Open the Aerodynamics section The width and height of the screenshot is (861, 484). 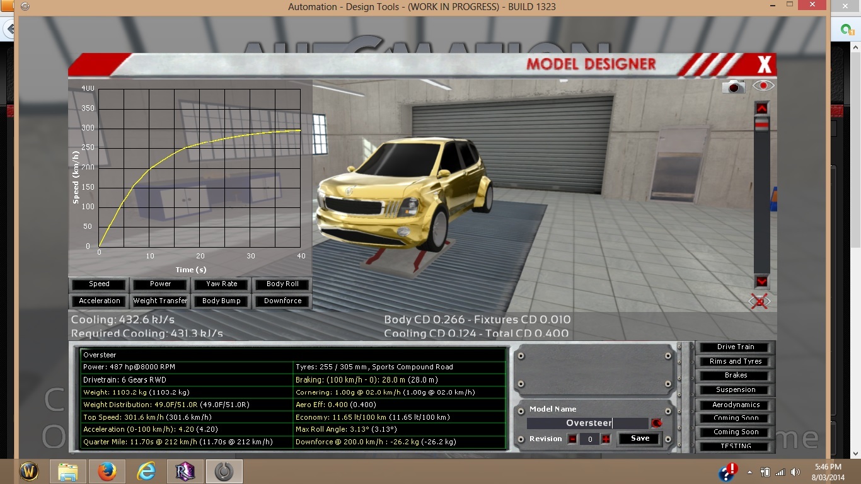[x=735, y=405]
